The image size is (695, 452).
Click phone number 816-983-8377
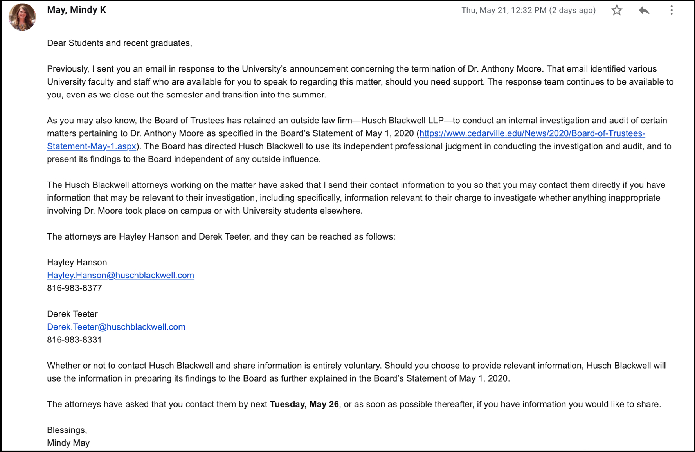tap(74, 288)
